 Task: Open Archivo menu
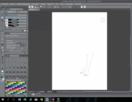(x=5, y=4)
